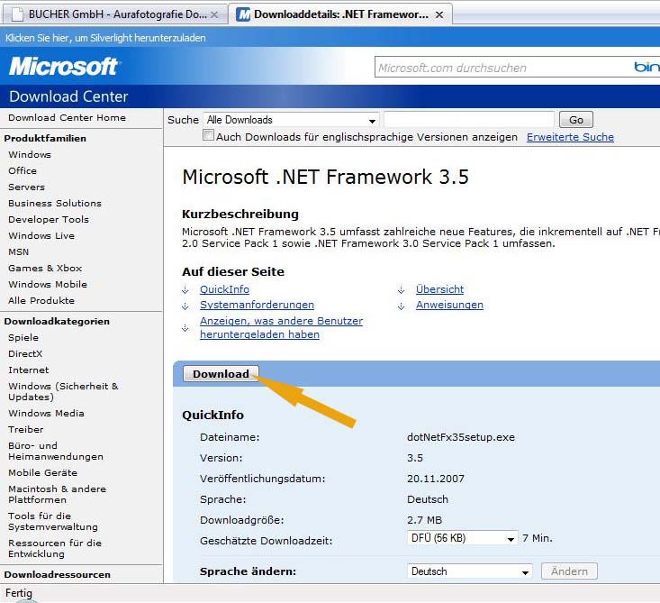The height and width of the screenshot is (603, 660).
Task: Click the down-arrow icon beside QuickInfo
Action: tap(185, 290)
